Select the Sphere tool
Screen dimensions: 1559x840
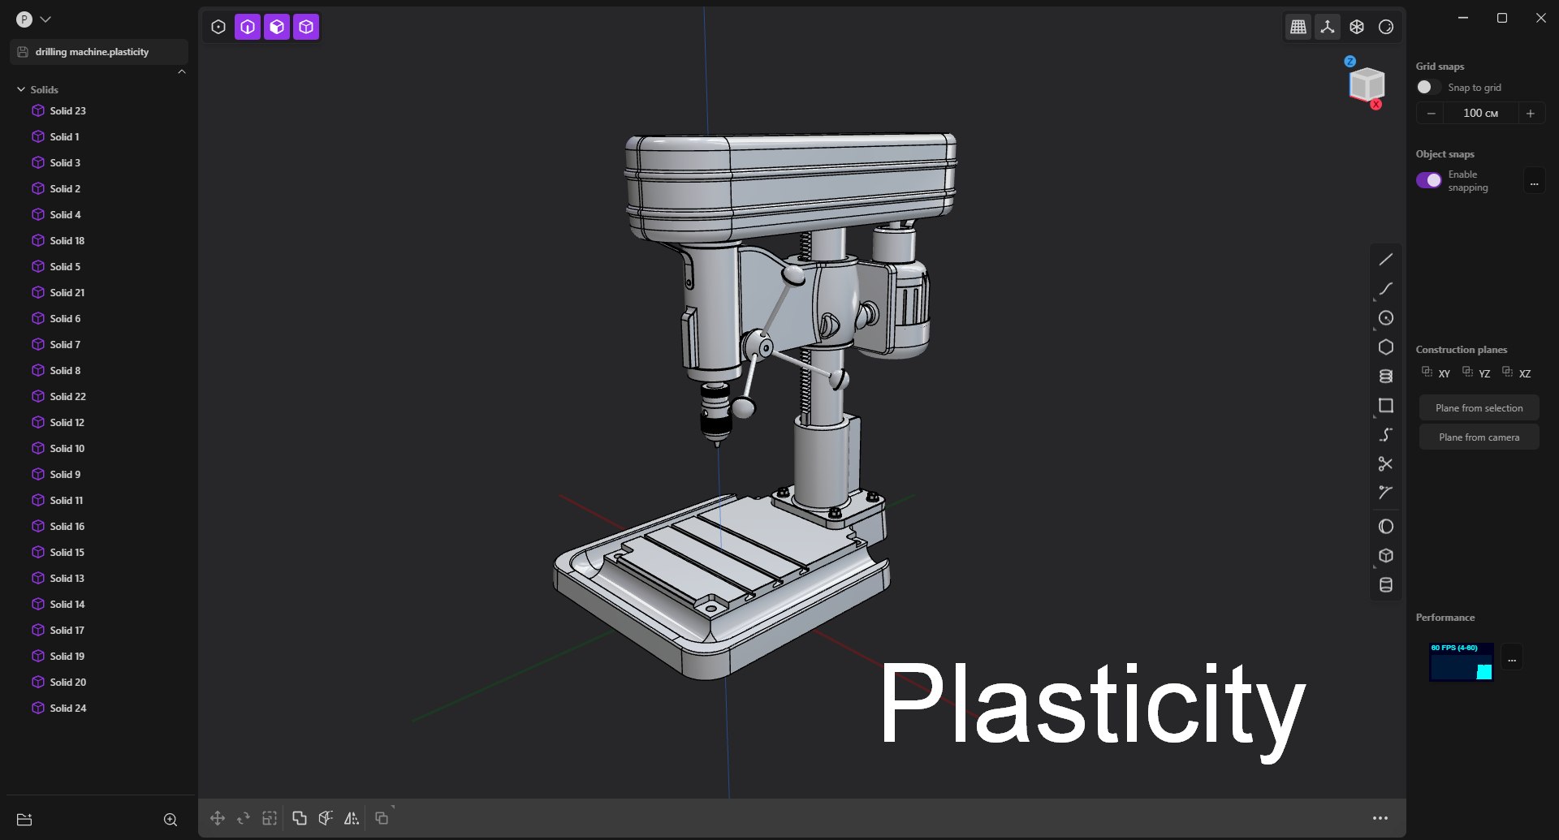1386,527
